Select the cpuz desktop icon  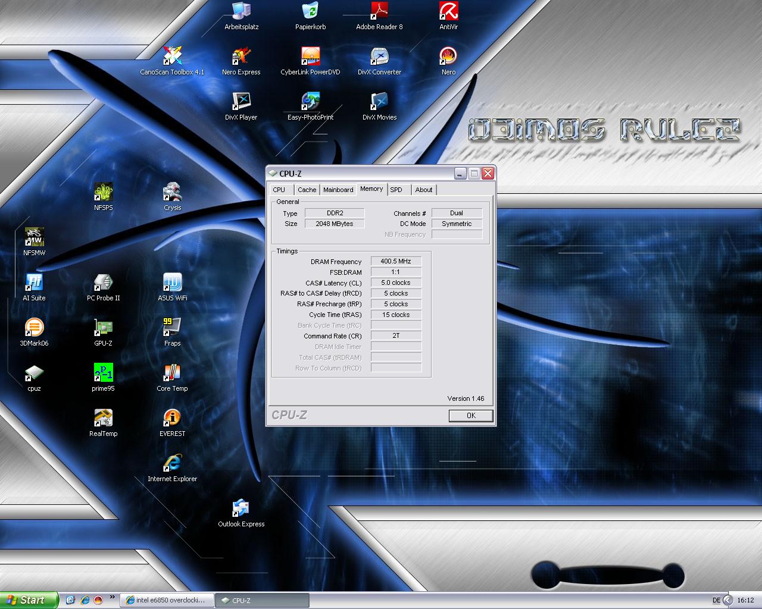(x=34, y=377)
